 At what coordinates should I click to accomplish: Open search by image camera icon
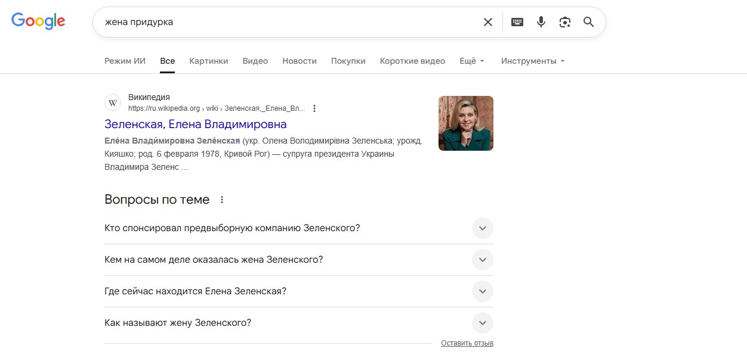pos(565,22)
